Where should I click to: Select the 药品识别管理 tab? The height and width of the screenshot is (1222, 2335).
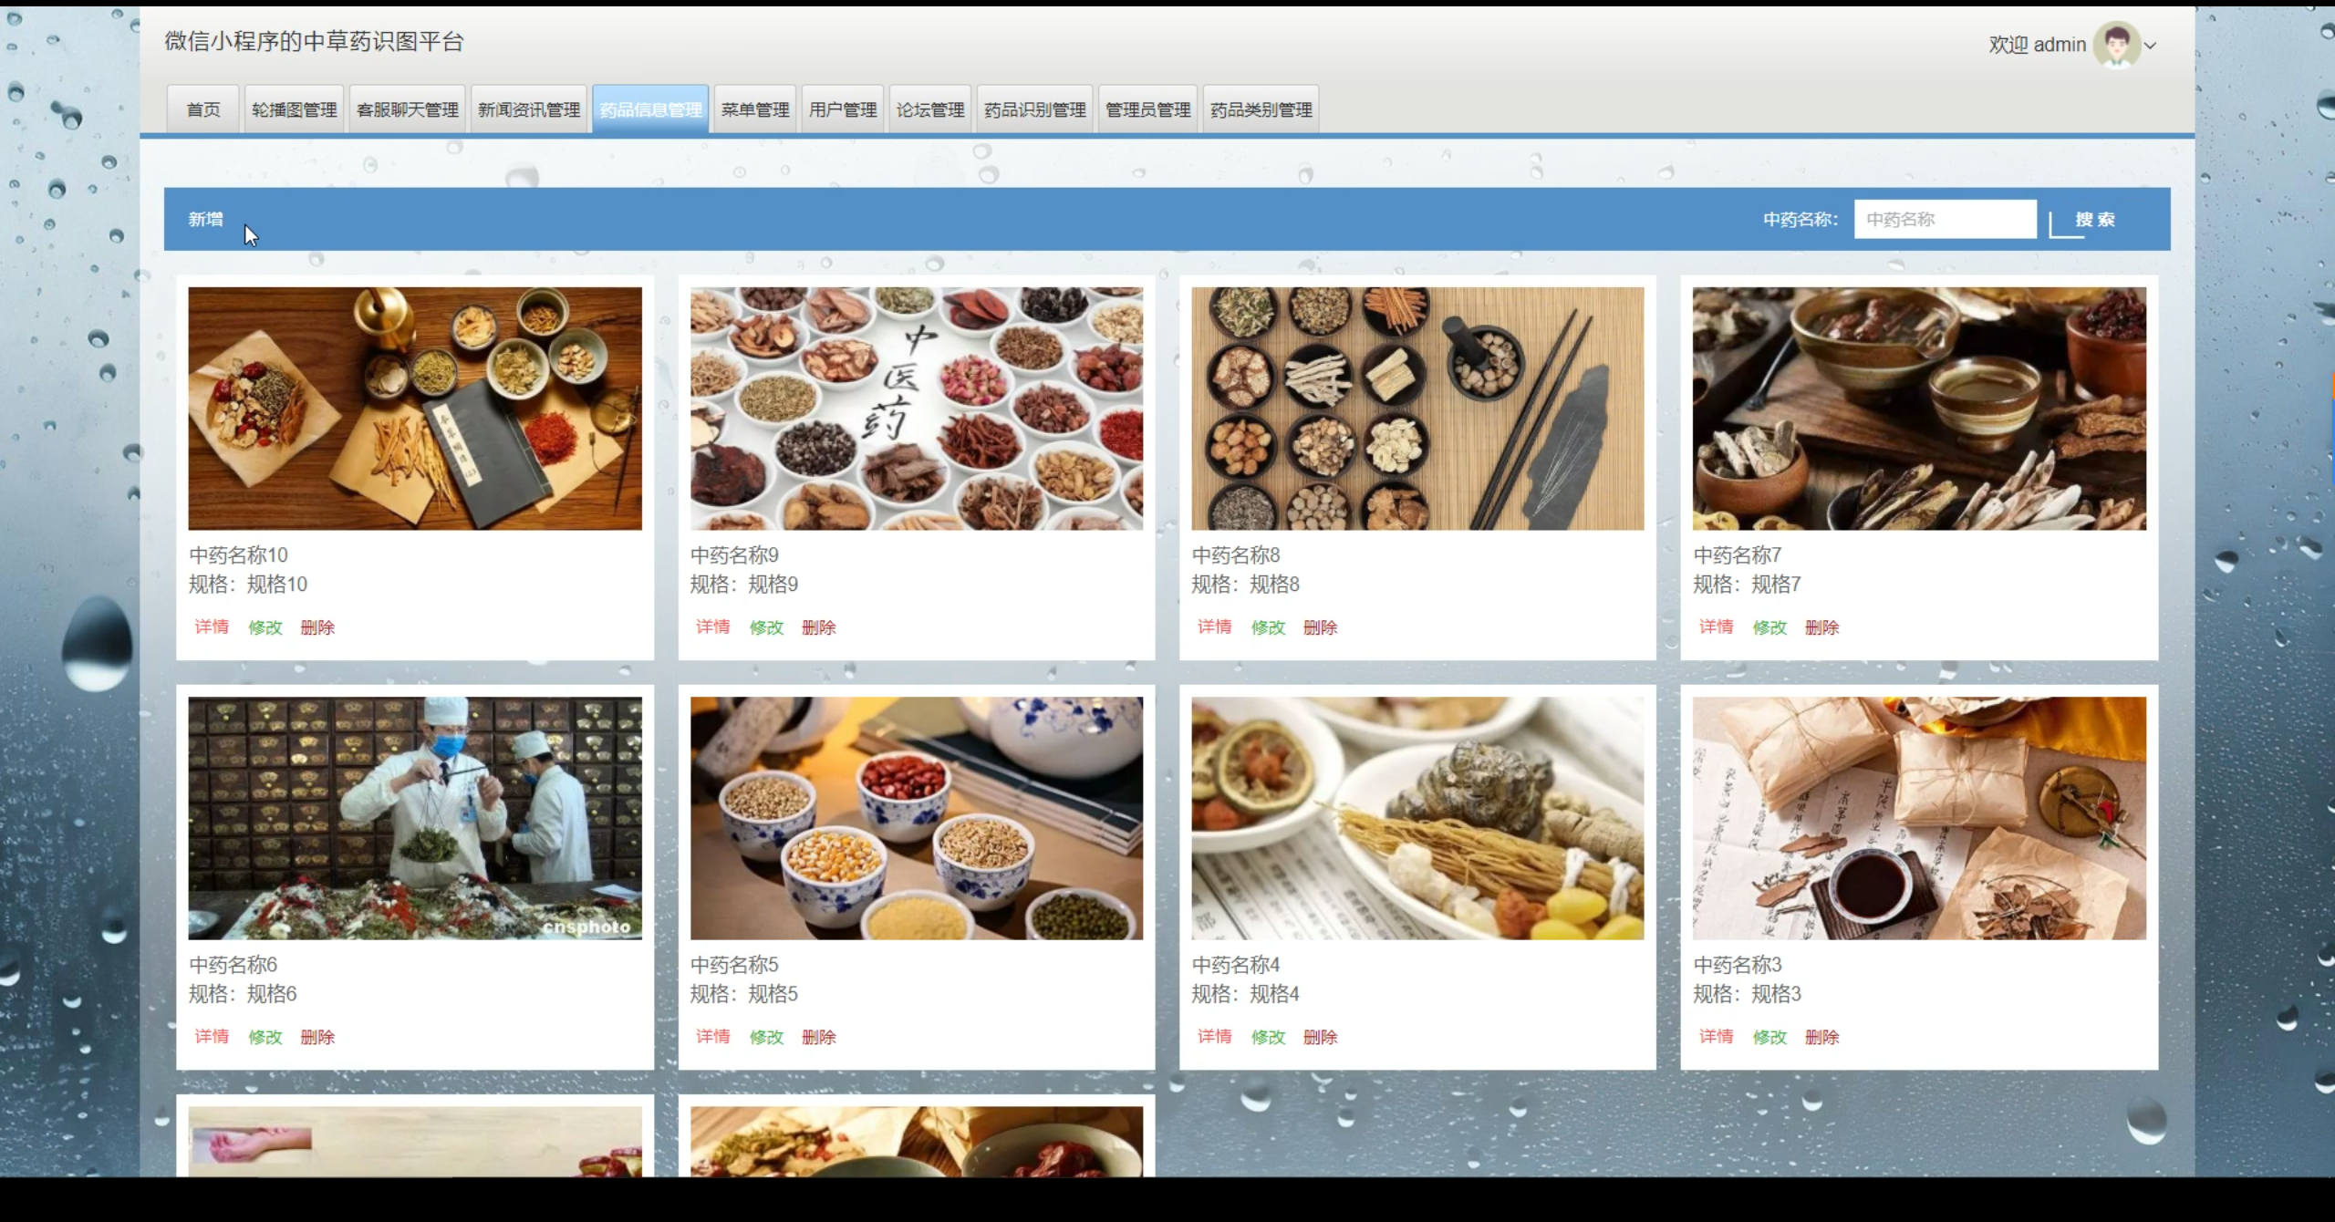[x=1034, y=109]
